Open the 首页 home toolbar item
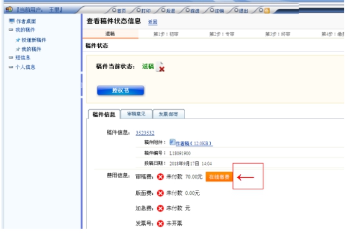 tap(119, 11)
